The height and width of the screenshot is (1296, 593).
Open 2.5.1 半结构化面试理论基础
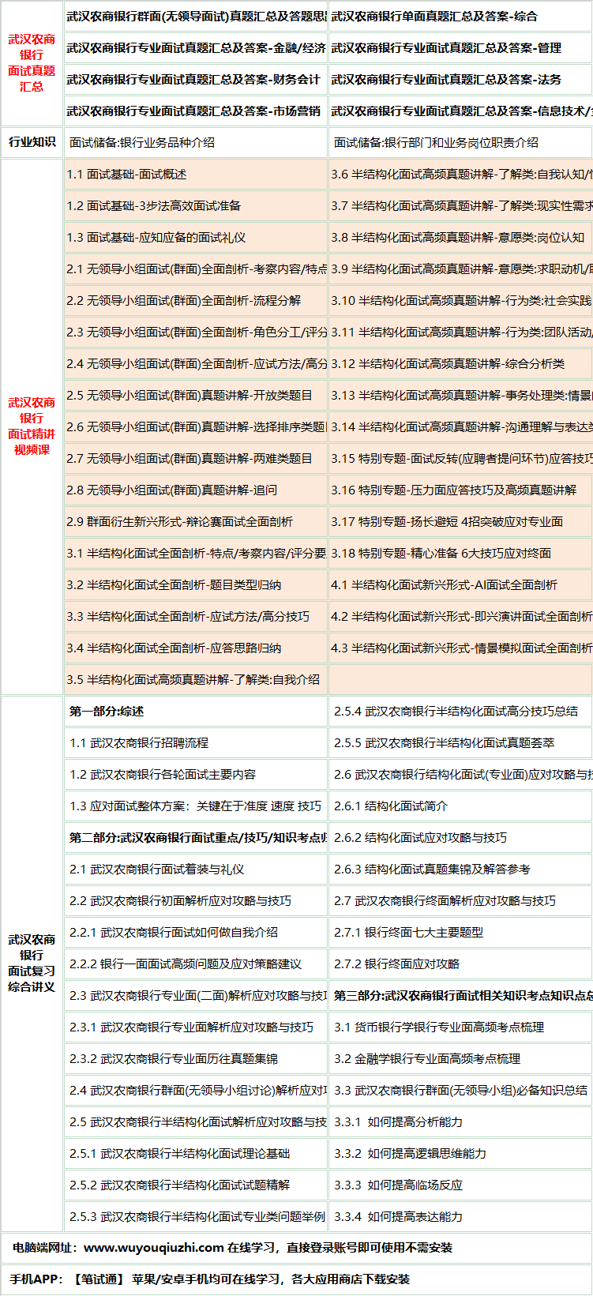pos(179,1154)
